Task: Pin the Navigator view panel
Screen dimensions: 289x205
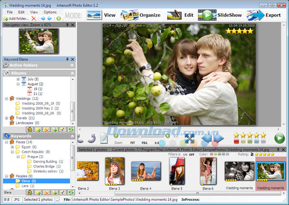Action: (67, 24)
